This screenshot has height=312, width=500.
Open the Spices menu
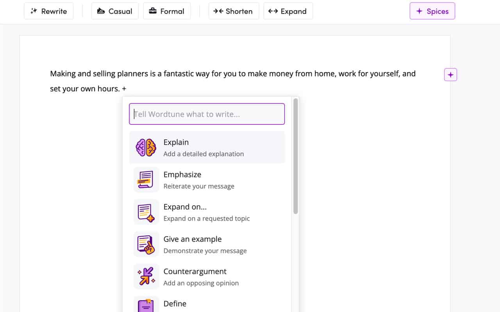pyautogui.click(x=432, y=11)
